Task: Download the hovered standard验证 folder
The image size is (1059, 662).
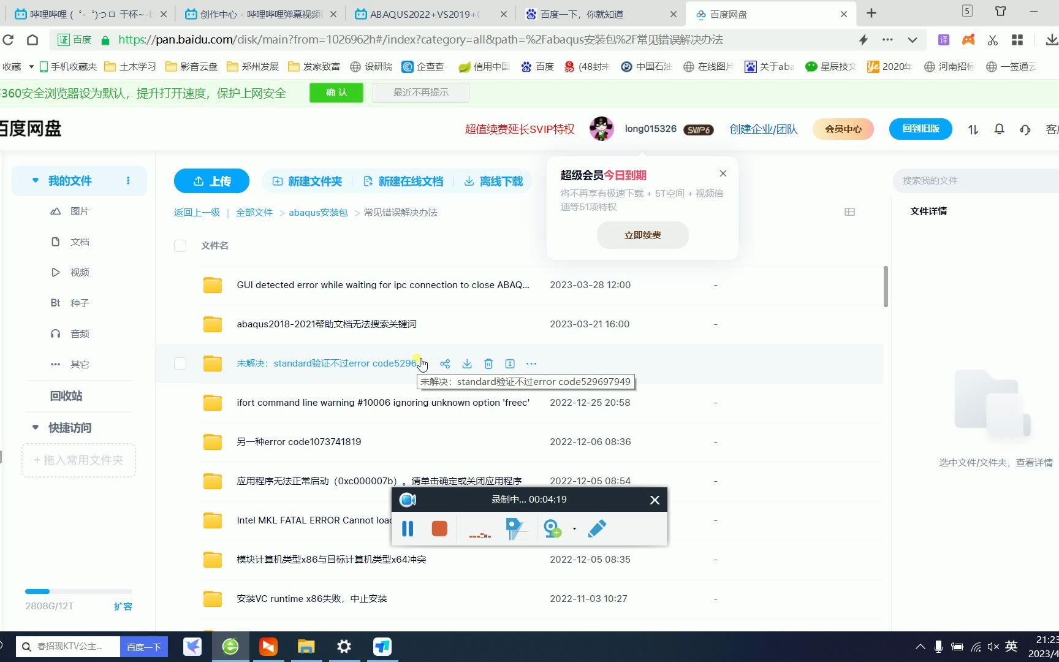Action: 467,363
